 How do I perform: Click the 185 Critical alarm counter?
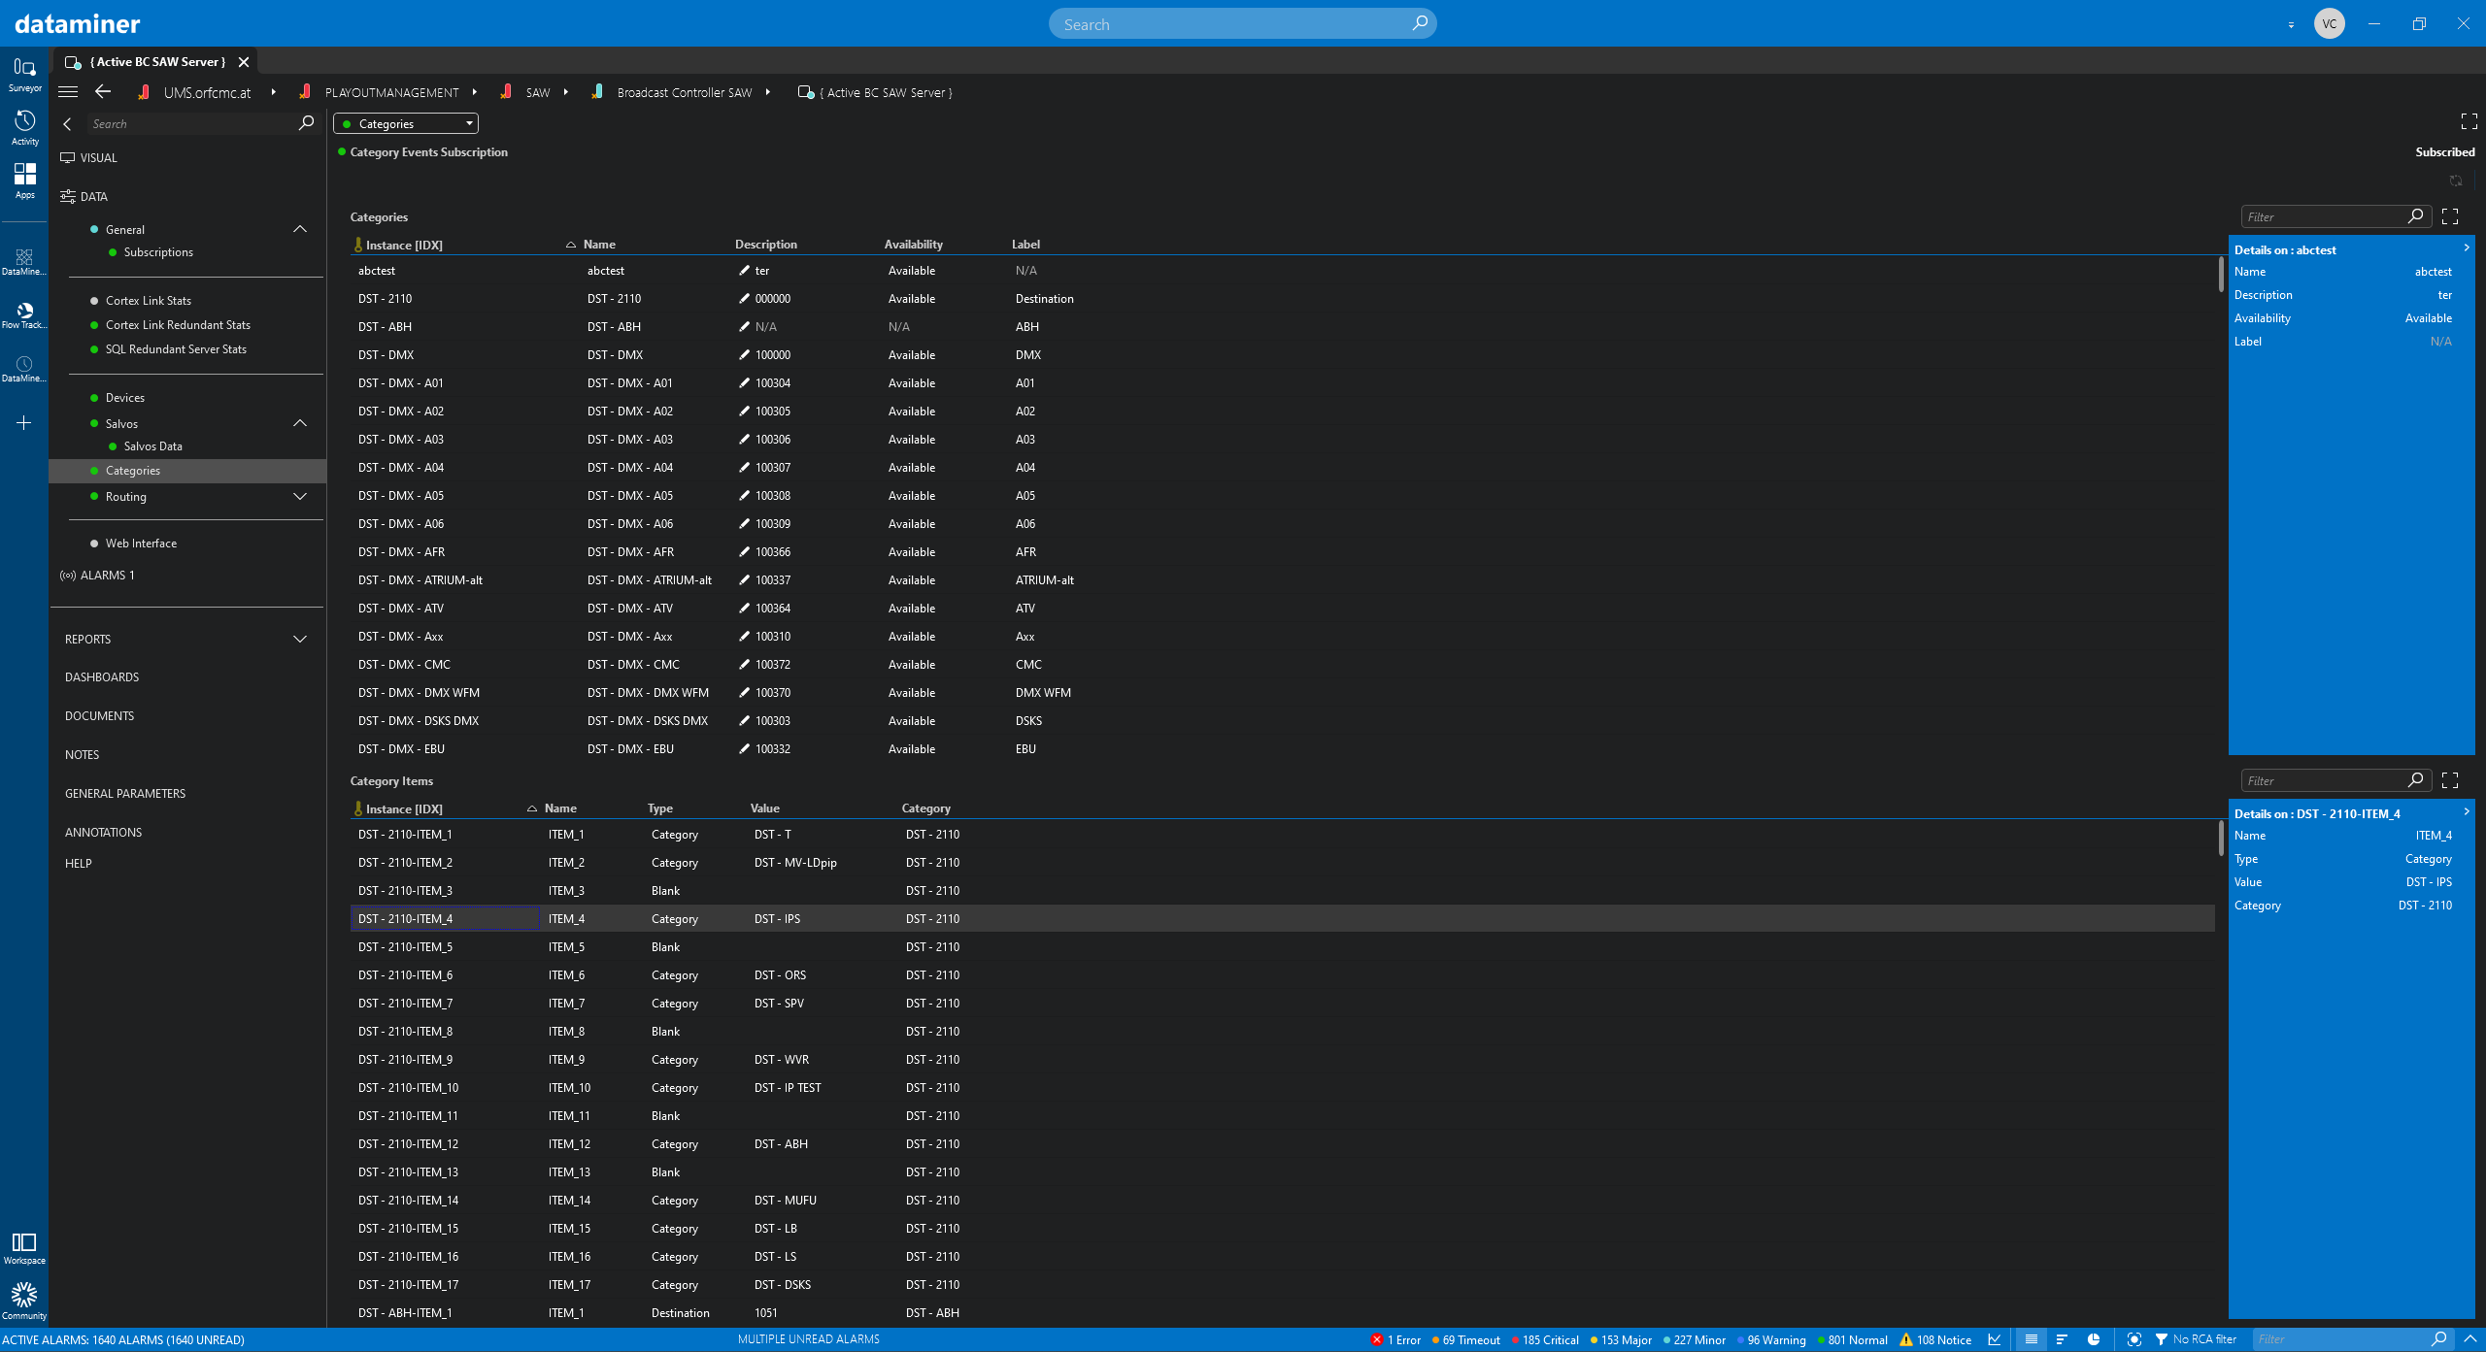(1544, 1339)
